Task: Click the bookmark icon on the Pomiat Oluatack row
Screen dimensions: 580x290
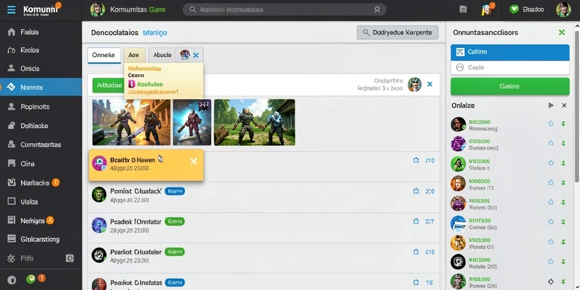Action: (416, 191)
